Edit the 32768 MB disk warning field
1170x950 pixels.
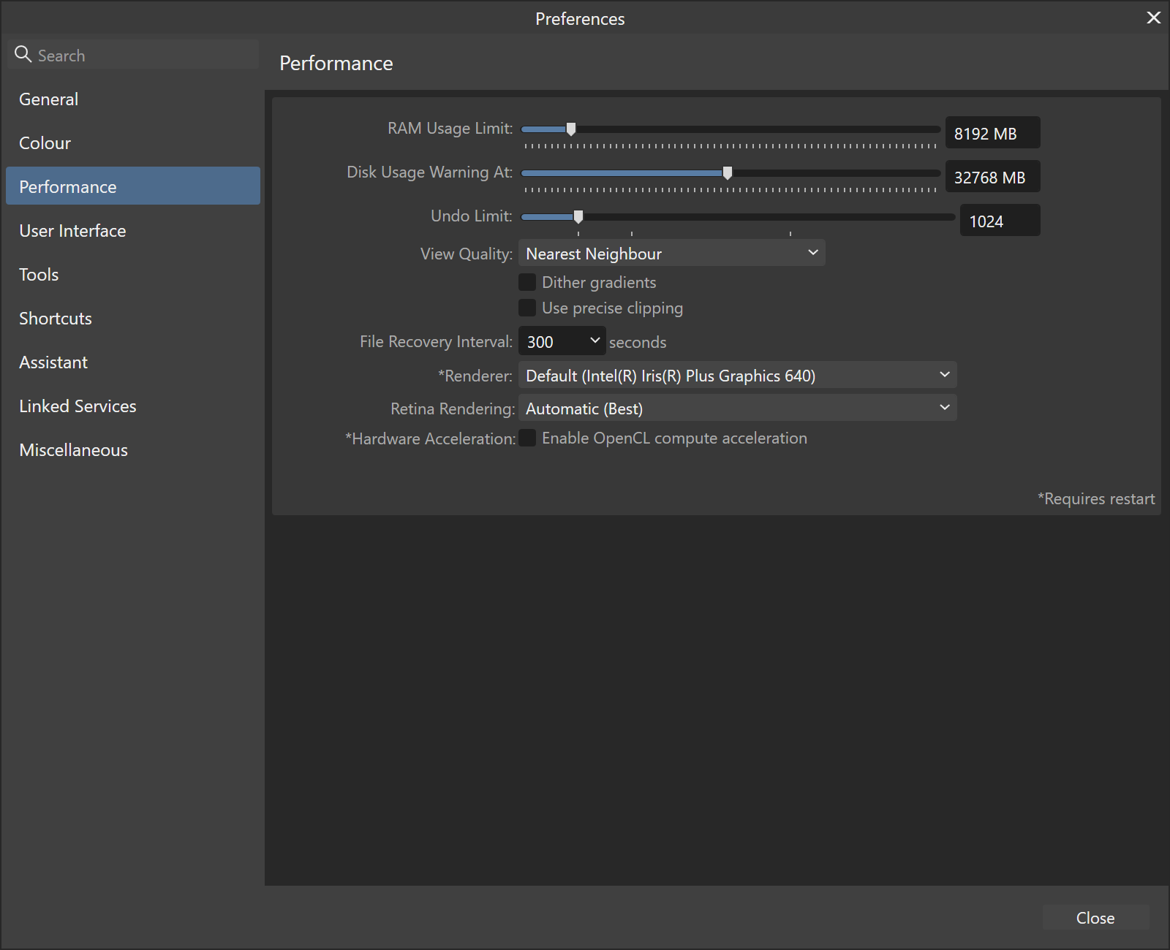(992, 177)
